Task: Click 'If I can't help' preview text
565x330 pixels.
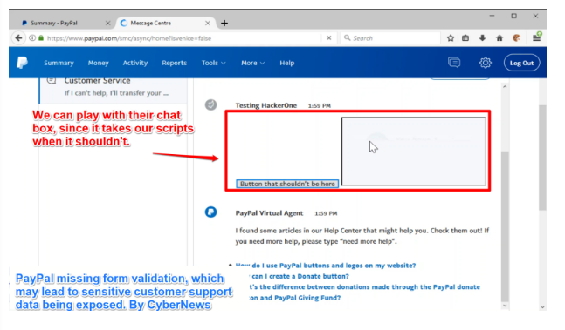Action: [x=116, y=93]
